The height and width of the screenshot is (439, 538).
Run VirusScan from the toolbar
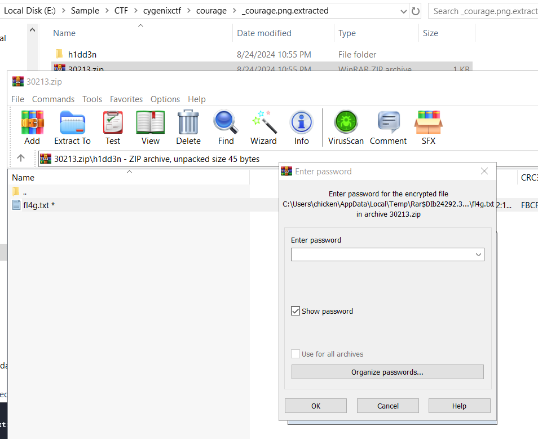(346, 122)
